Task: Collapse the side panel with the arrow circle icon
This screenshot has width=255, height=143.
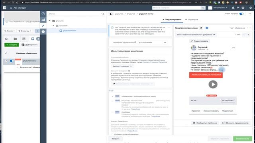Action: (43, 14)
